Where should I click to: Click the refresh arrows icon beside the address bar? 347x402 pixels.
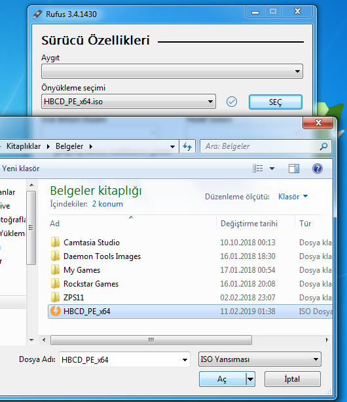tap(187, 146)
